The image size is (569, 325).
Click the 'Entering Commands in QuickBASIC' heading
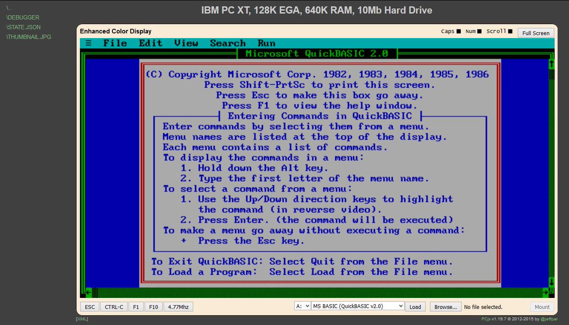[x=320, y=116]
